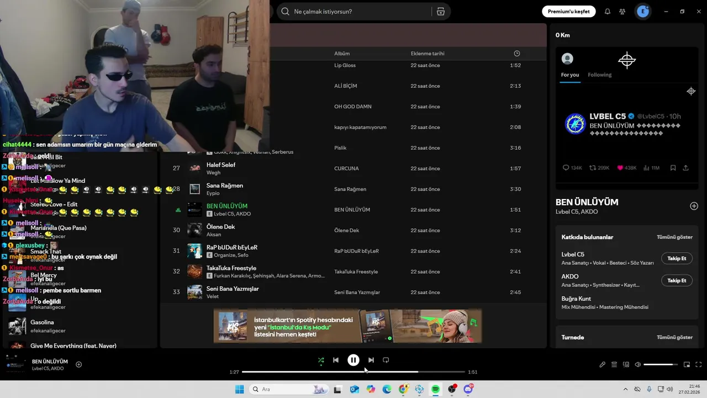707x398 pixels.
Task: Open artist link Organize, Sefo
Action: click(231, 255)
